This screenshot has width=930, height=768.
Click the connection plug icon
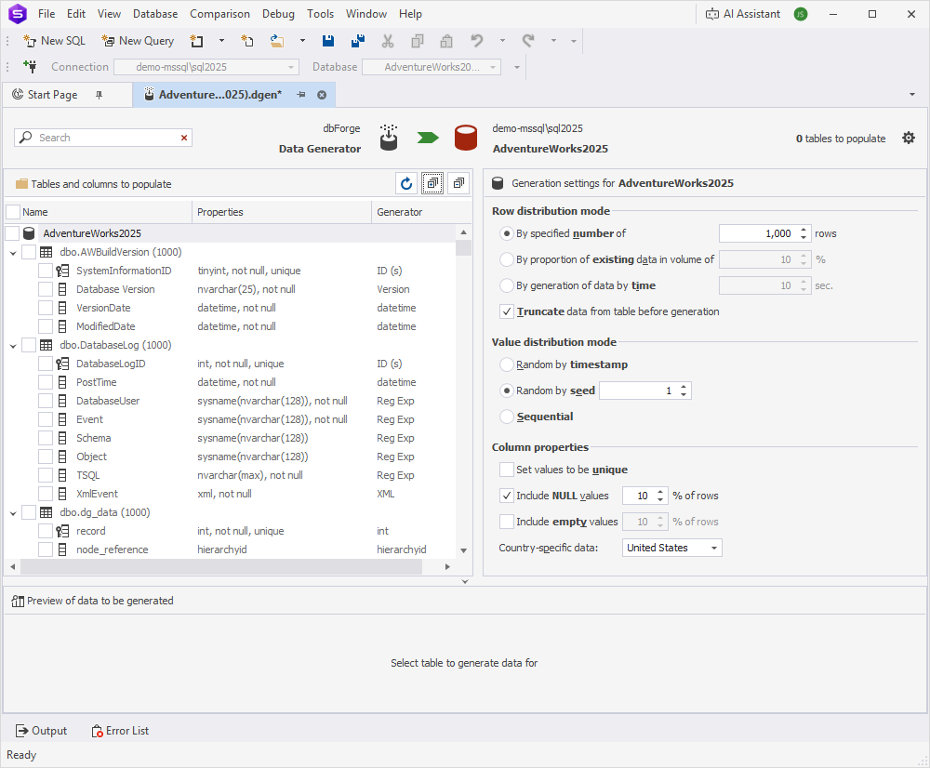pos(30,66)
